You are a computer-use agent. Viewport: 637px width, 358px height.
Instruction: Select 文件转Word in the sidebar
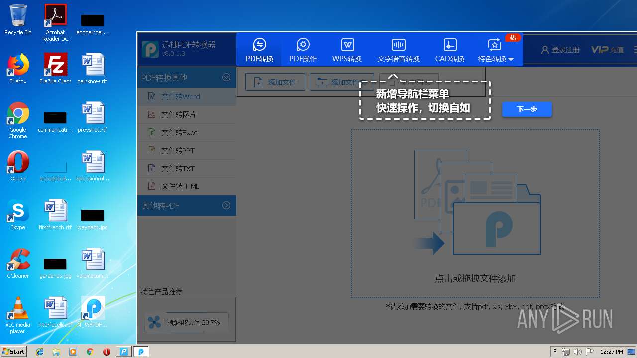coord(187,96)
